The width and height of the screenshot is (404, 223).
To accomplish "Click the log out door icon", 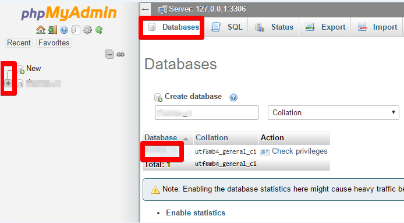I will tap(52, 30).
